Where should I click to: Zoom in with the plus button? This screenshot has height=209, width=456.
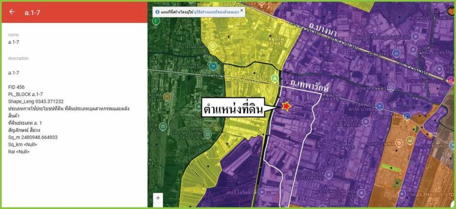[x=158, y=198]
